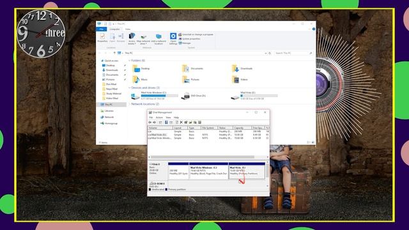Expand the Network locations (2) section
Viewport: 409px width, 230px height.
[x=129, y=104]
